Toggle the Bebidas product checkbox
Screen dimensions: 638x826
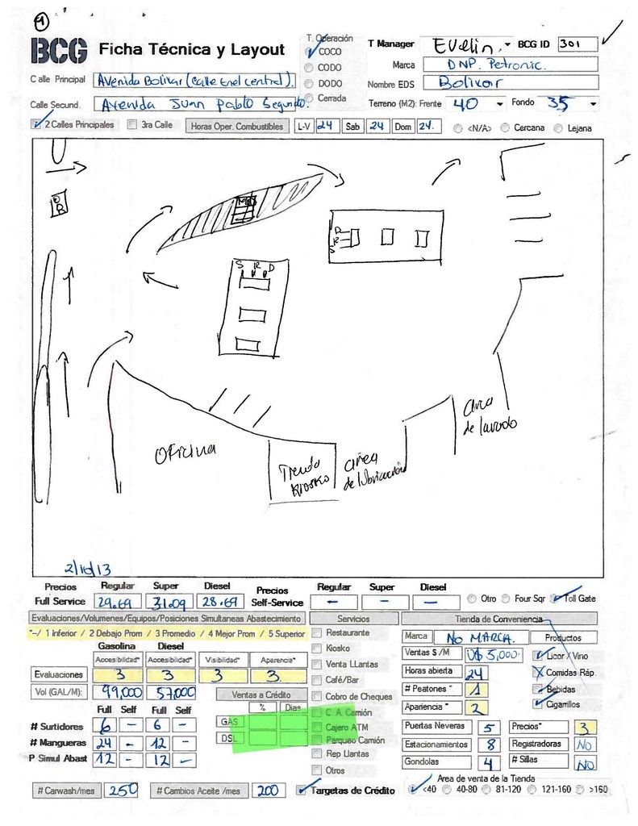pos(538,689)
